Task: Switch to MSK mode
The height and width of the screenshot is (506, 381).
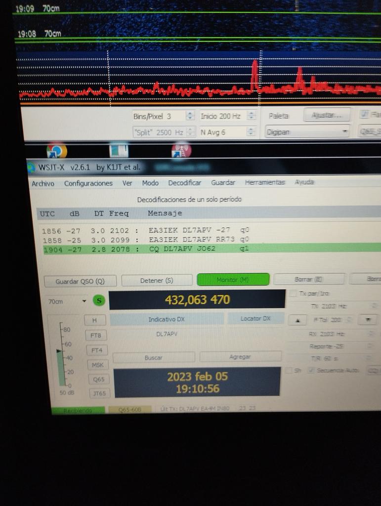Action: coord(98,365)
